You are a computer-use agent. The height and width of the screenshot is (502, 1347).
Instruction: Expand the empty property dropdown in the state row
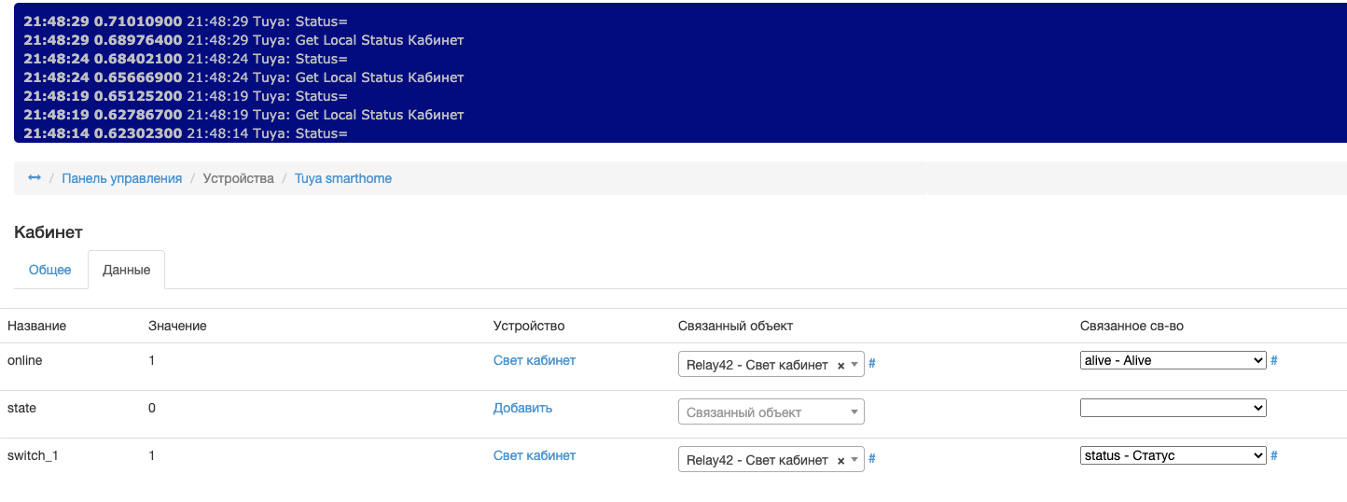pos(1173,408)
